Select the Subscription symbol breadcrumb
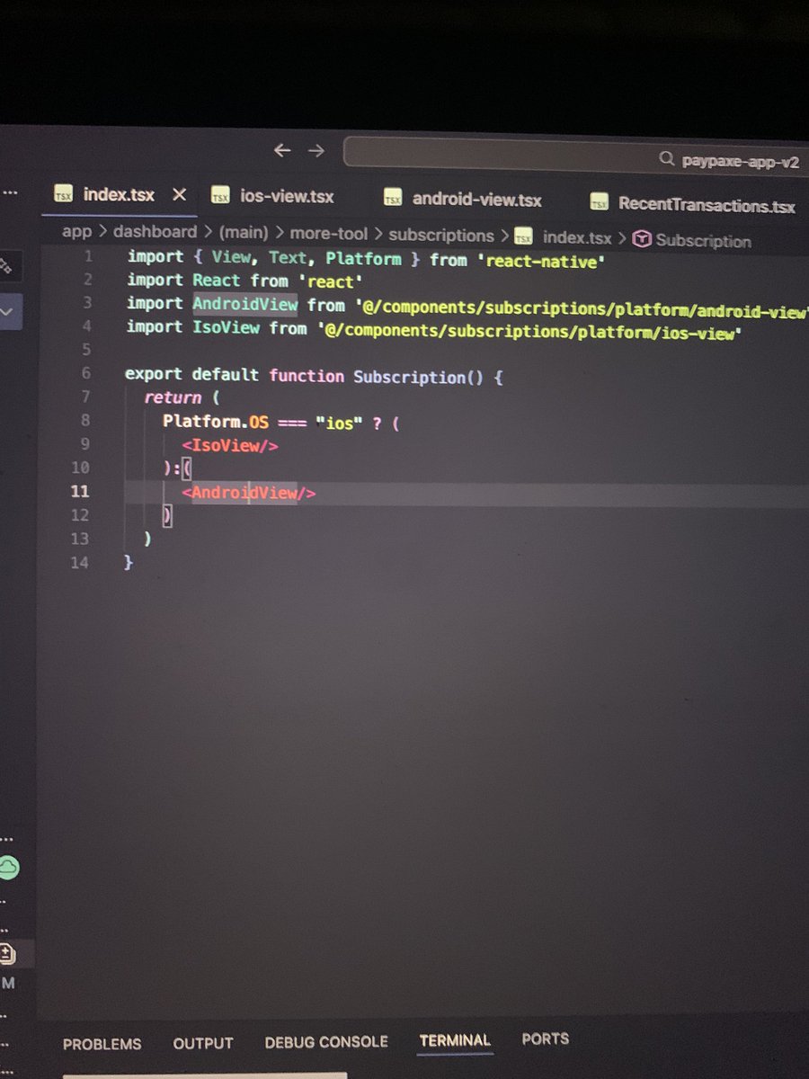Viewport: 809px width, 1079px height. point(703,241)
